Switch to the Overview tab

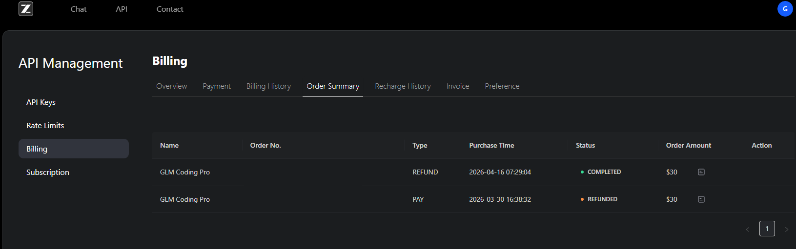coord(171,86)
